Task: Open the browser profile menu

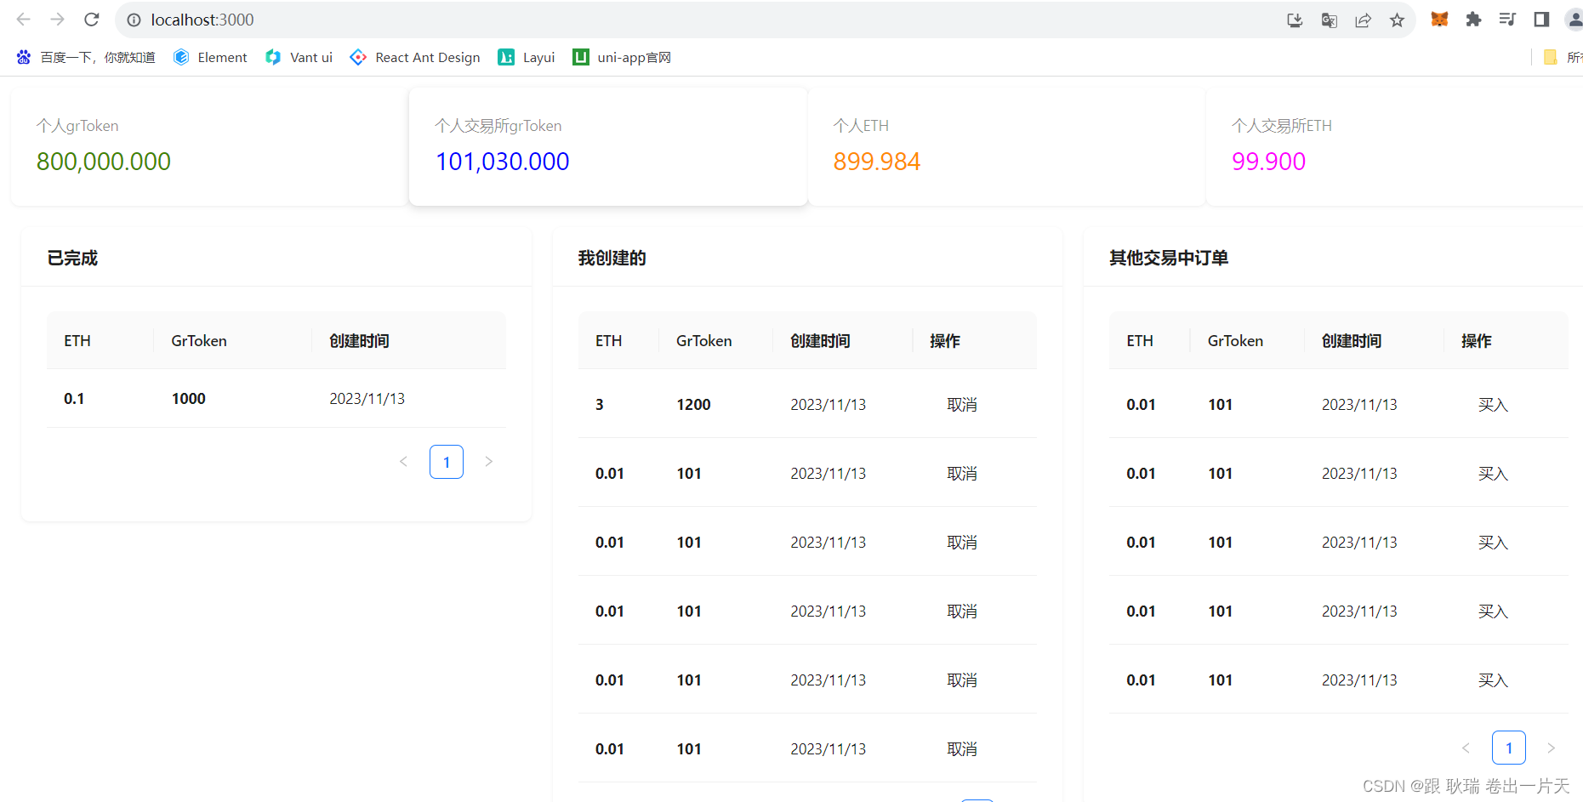Action: [x=1574, y=19]
